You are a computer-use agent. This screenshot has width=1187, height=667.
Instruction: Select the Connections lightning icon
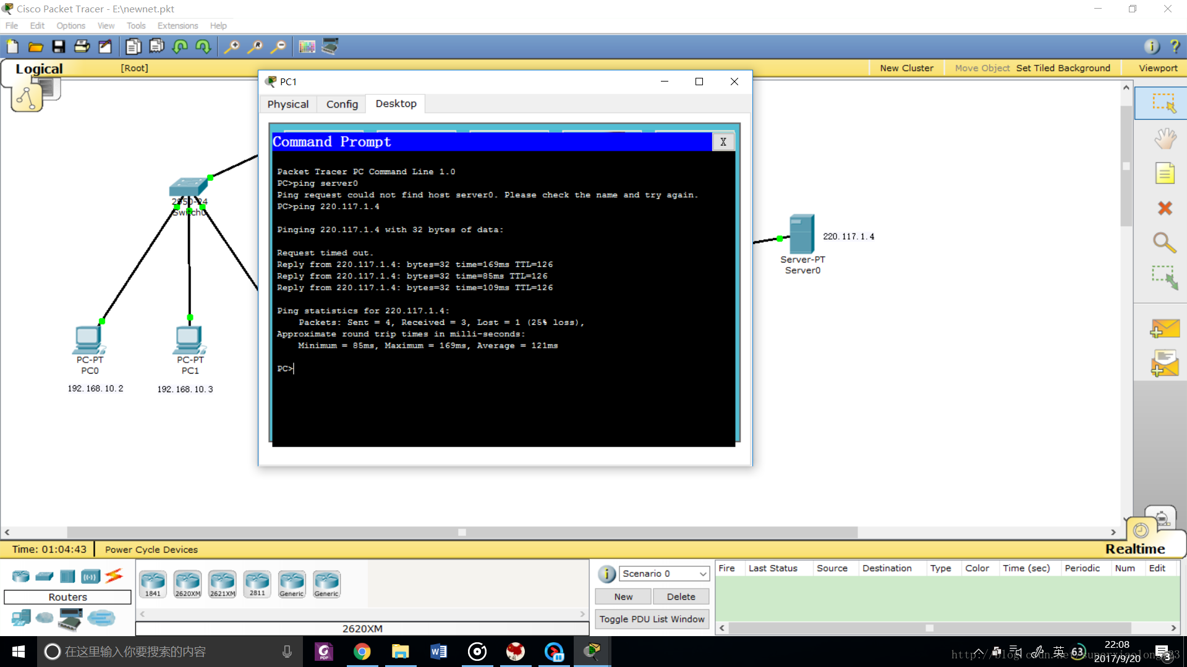click(x=114, y=576)
